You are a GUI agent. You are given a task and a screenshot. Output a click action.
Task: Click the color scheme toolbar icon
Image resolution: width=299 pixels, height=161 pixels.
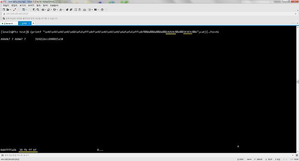click(x=49, y=10)
